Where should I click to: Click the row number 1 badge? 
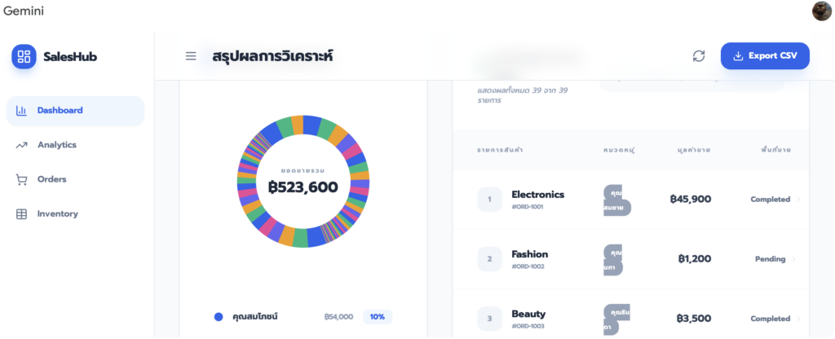(490, 200)
